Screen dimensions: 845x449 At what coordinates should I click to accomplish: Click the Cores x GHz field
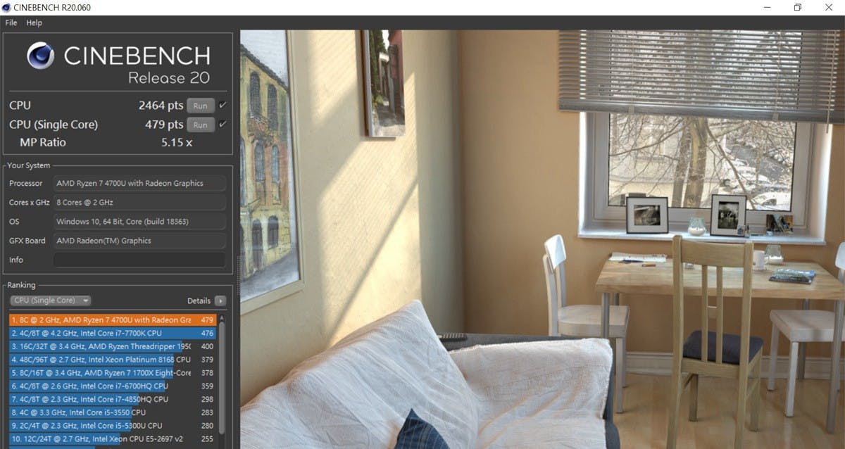pos(139,202)
